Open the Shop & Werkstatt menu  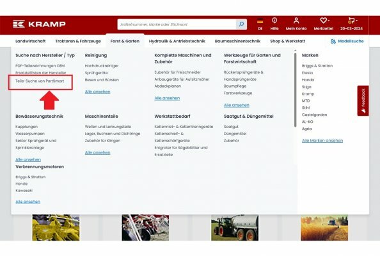288,41
